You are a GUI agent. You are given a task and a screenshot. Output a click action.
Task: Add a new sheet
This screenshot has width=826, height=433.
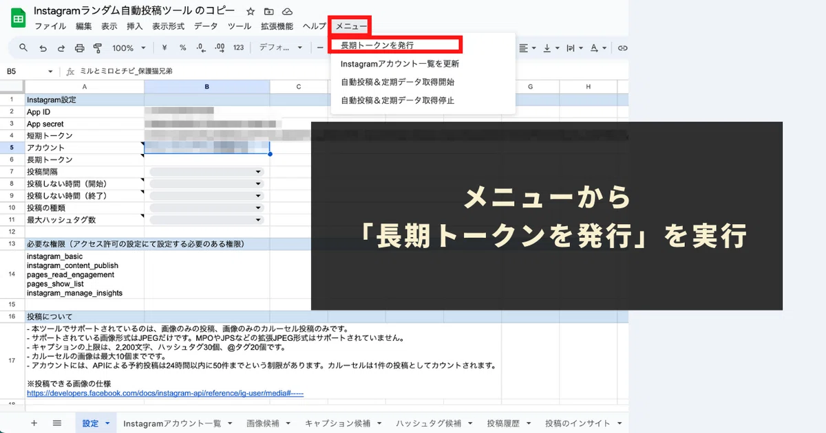34,423
